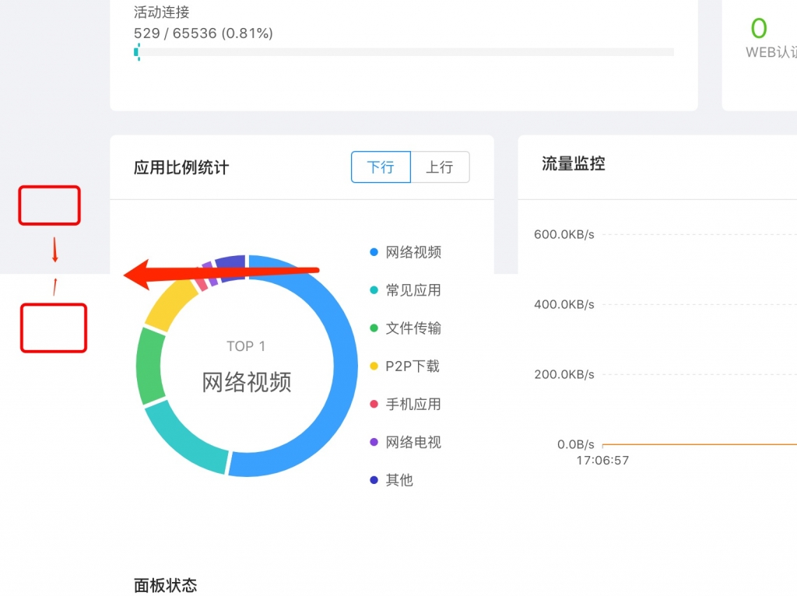Open the WEB认证 count showing 0
This screenshot has height=596, width=797.
coord(759,29)
